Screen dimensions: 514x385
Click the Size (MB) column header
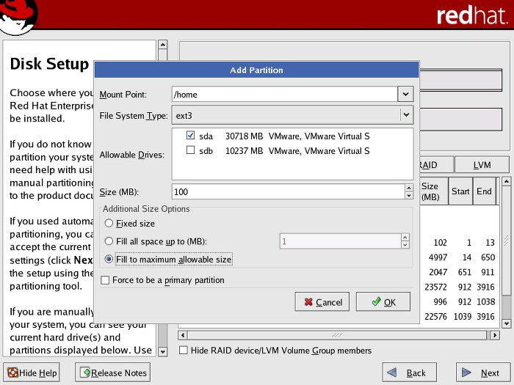tap(433, 191)
